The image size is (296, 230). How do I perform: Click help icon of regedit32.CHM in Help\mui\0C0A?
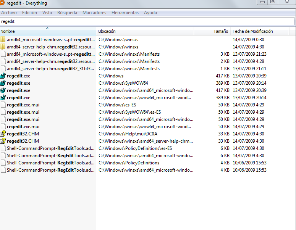[3, 133]
